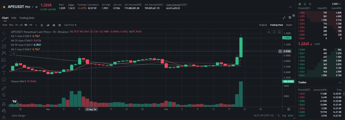Select the MA 99 close indicator legend
Screen dimensions: 345x120
(26, 45)
